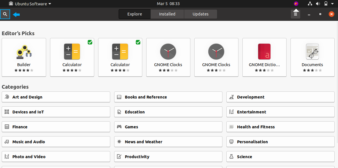
Task: Click the palette icon for Art and Design
Action: pyautogui.click(x=7, y=97)
